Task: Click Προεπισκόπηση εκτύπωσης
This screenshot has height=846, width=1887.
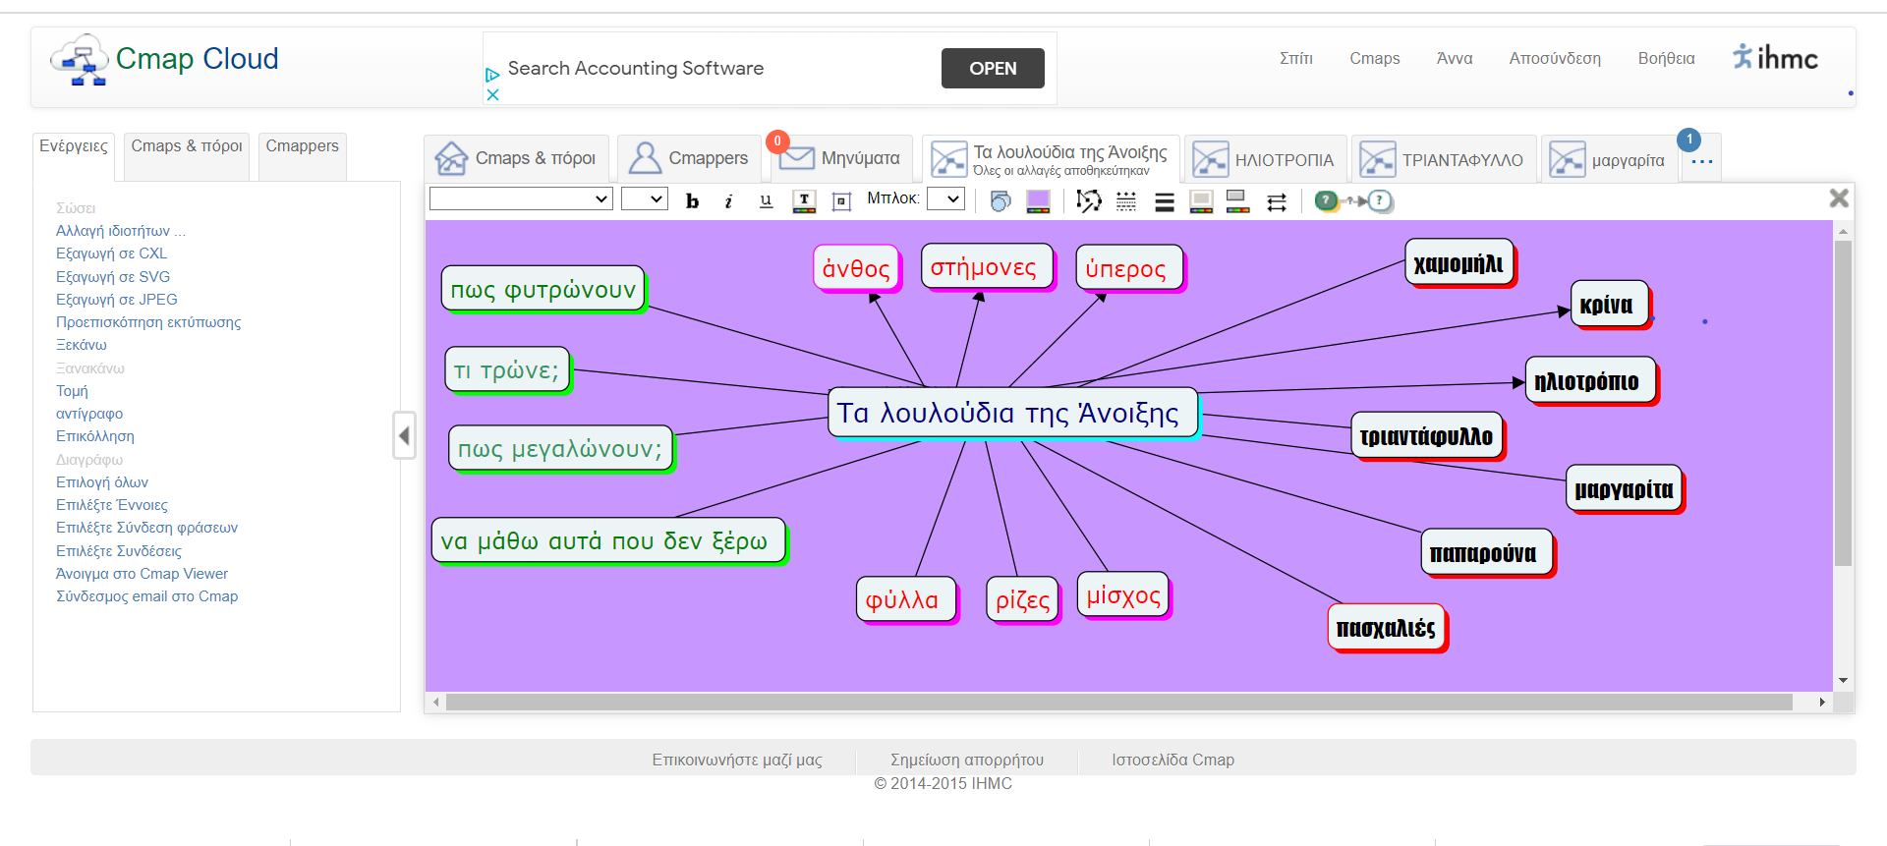Action: click(x=148, y=322)
